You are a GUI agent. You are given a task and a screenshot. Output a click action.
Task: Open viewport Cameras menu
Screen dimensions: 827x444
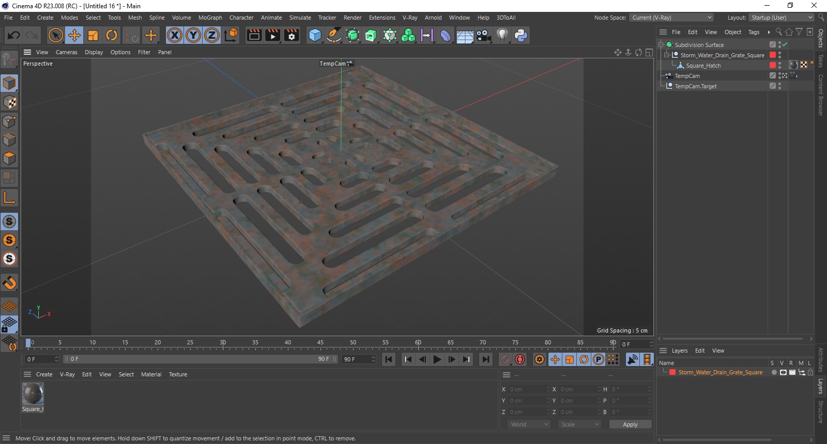[x=67, y=52]
